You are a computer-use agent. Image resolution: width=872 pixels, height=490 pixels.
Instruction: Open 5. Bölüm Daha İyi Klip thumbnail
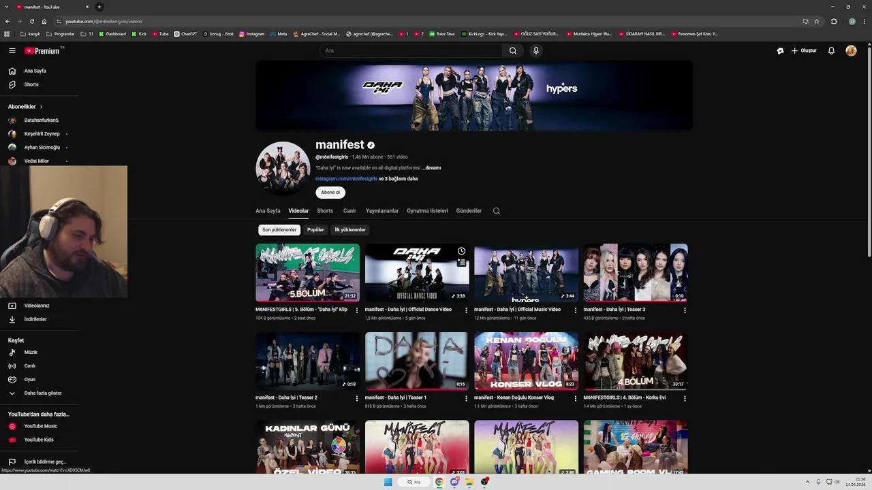[307, 272]
